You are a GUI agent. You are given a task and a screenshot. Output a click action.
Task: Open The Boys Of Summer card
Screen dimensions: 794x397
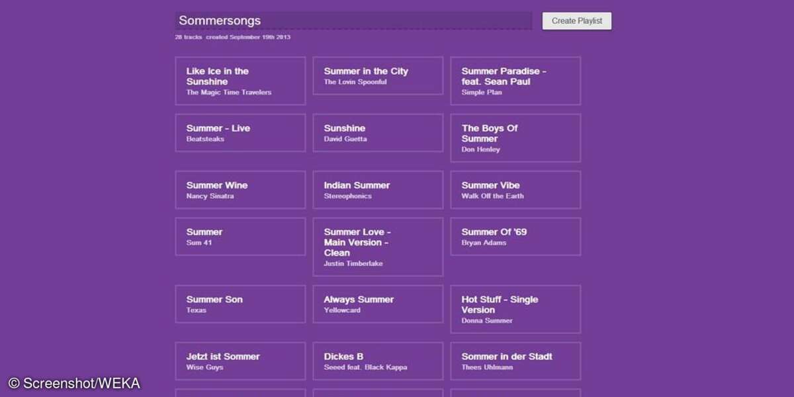pos(515,138)
